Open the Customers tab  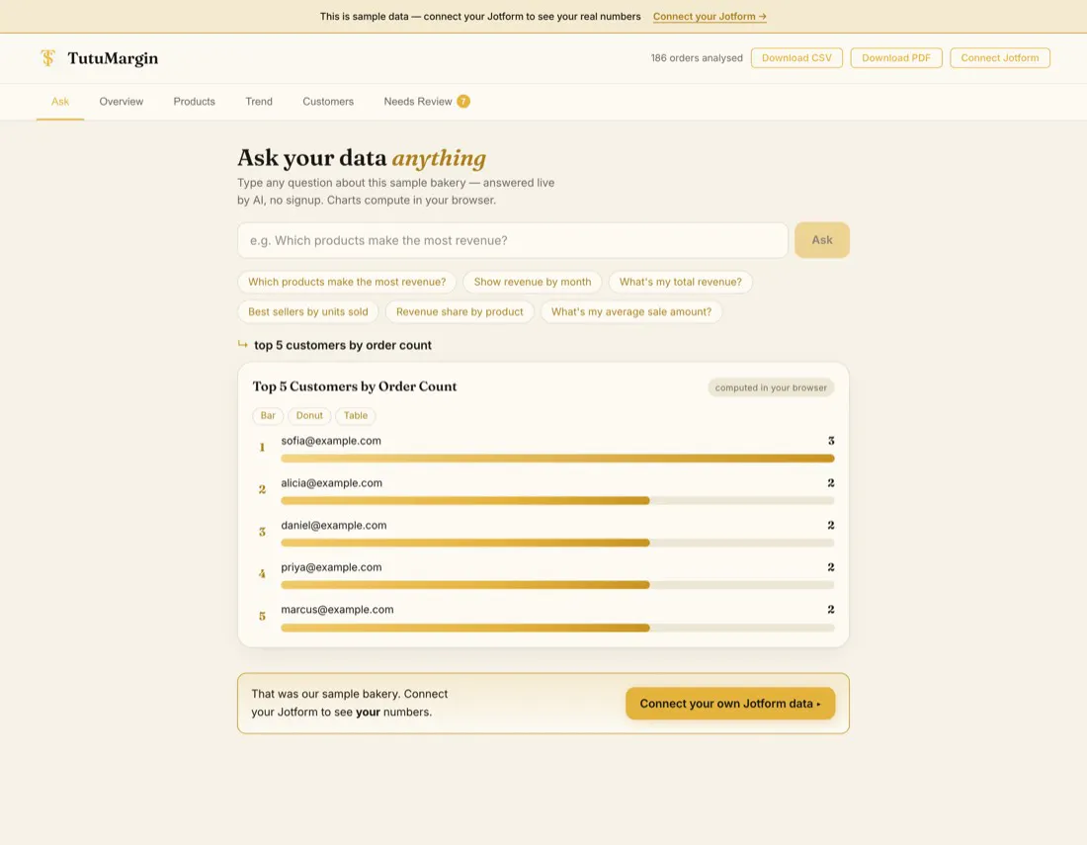pos(328,101)
